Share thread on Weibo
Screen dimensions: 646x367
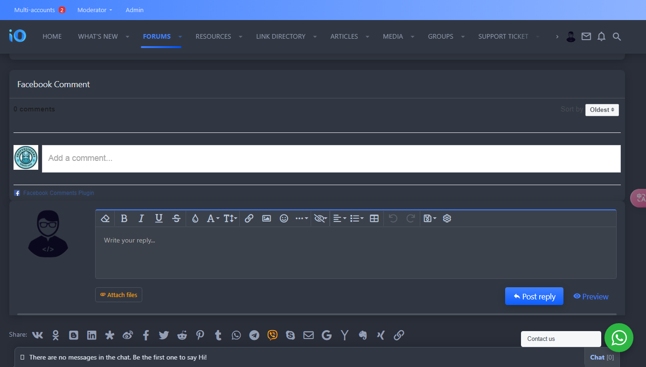tap(128, 335)
